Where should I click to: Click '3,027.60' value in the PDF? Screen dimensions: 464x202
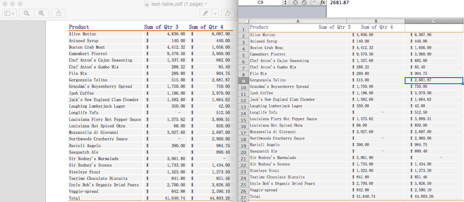(x=176, y=133)
